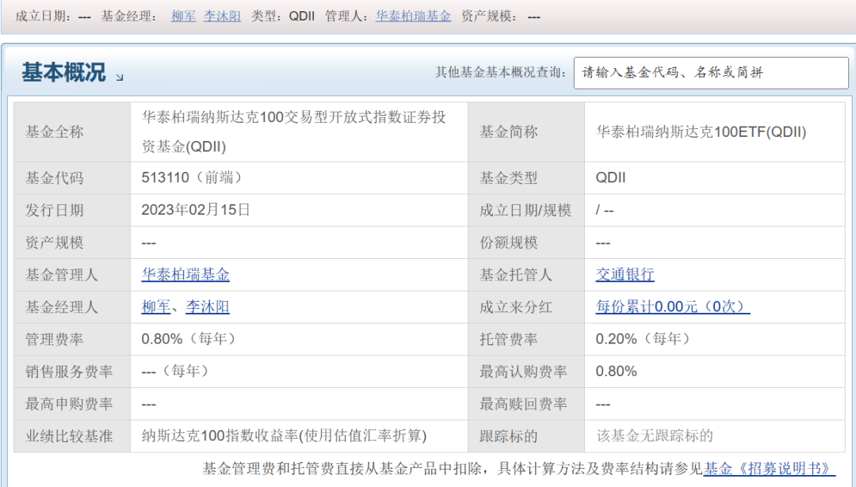Select 华泰柏瑞纳斯达克100ETF(QDII) short name
Image resolution: width=856 pixels, height=487 pixels.
[701, 131]
